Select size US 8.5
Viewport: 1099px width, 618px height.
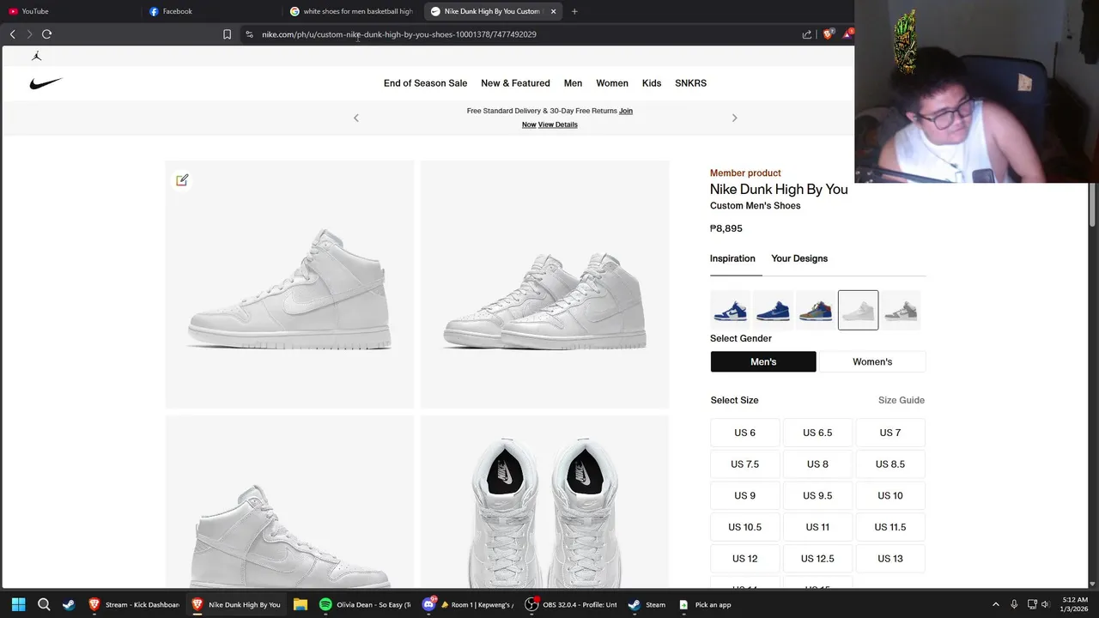click(890, 464)
